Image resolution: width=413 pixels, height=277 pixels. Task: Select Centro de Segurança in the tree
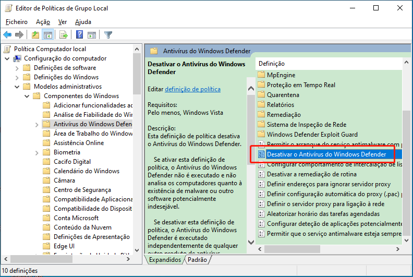click(82, 190)
